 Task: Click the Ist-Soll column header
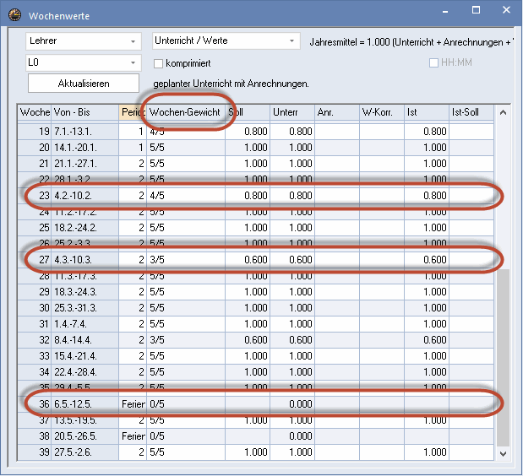pyautogui.click(x=471, y=112)
